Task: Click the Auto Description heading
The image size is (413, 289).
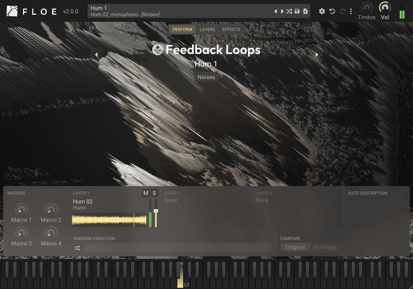Action: tap(368, 193)
